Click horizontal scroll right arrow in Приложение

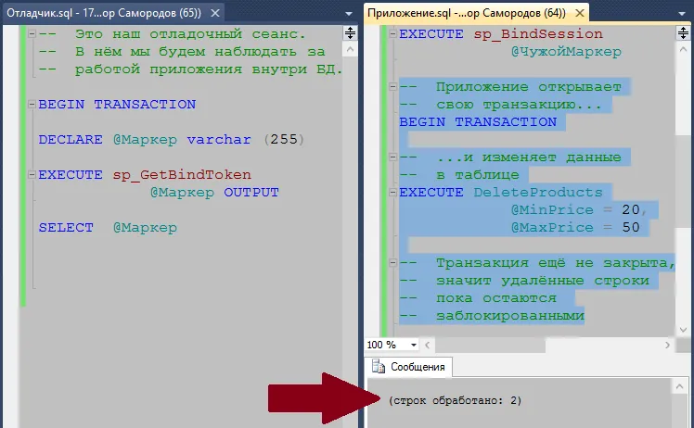[667, 345]
